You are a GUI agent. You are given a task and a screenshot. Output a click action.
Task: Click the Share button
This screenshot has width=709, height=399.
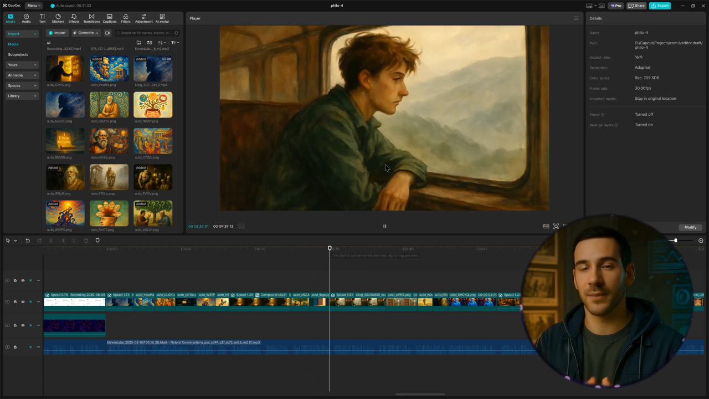tap(636, 6)
